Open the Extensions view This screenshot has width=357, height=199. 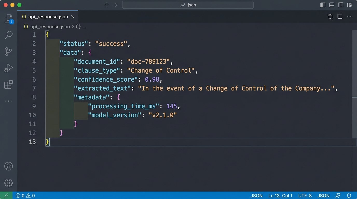[x=9, y=85]
